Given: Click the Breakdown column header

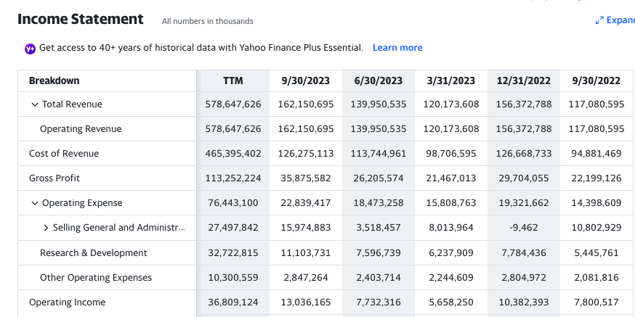Looking at the screenshot, I should pyautogui.click(x=54, y=81).
